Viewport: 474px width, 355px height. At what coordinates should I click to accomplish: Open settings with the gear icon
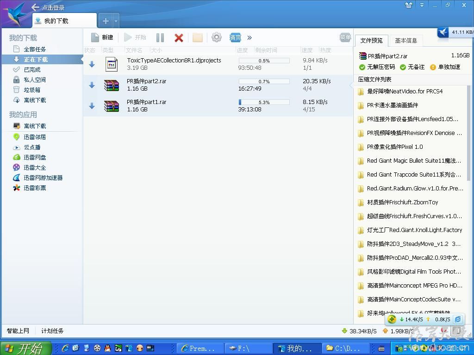click(x=217, y=37)
